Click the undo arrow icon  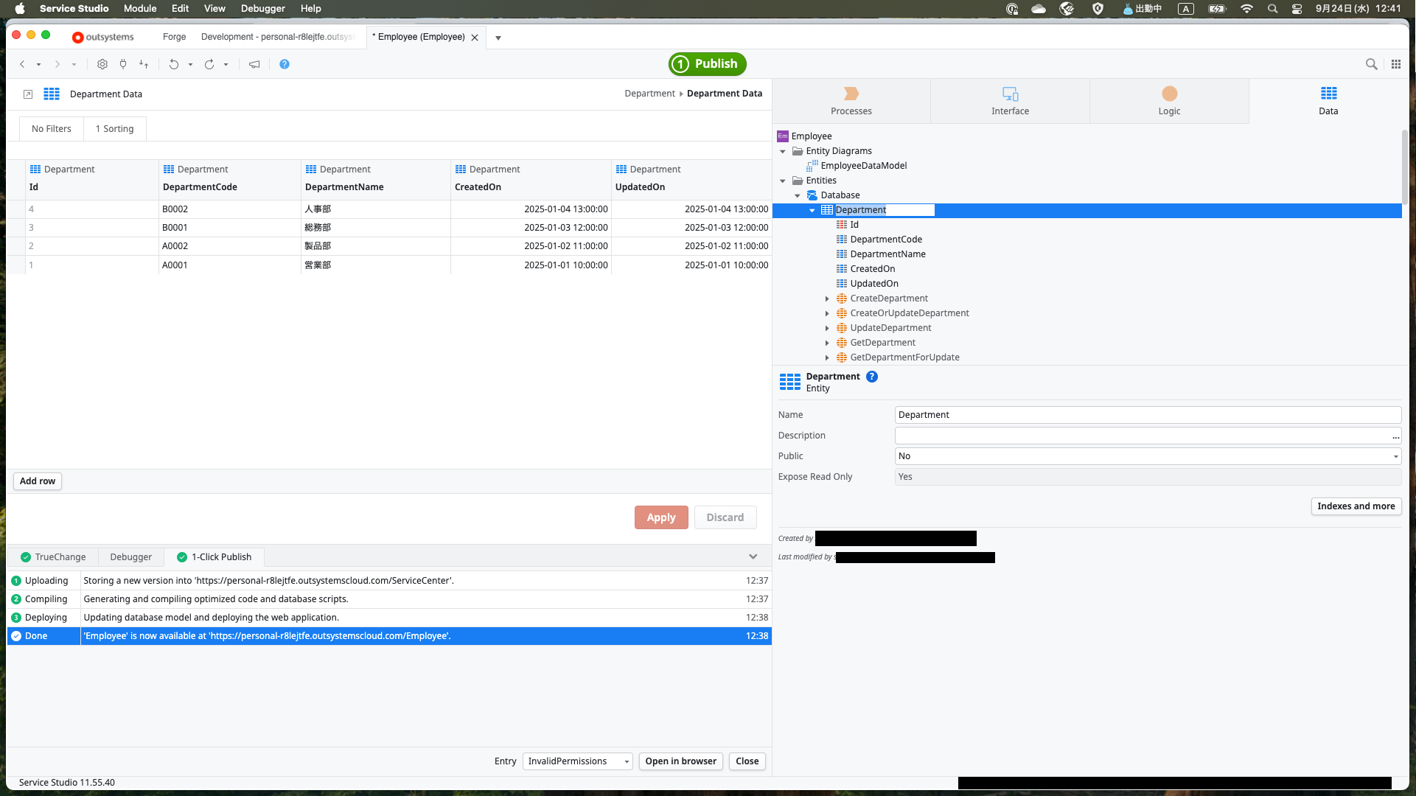point(174,64)
